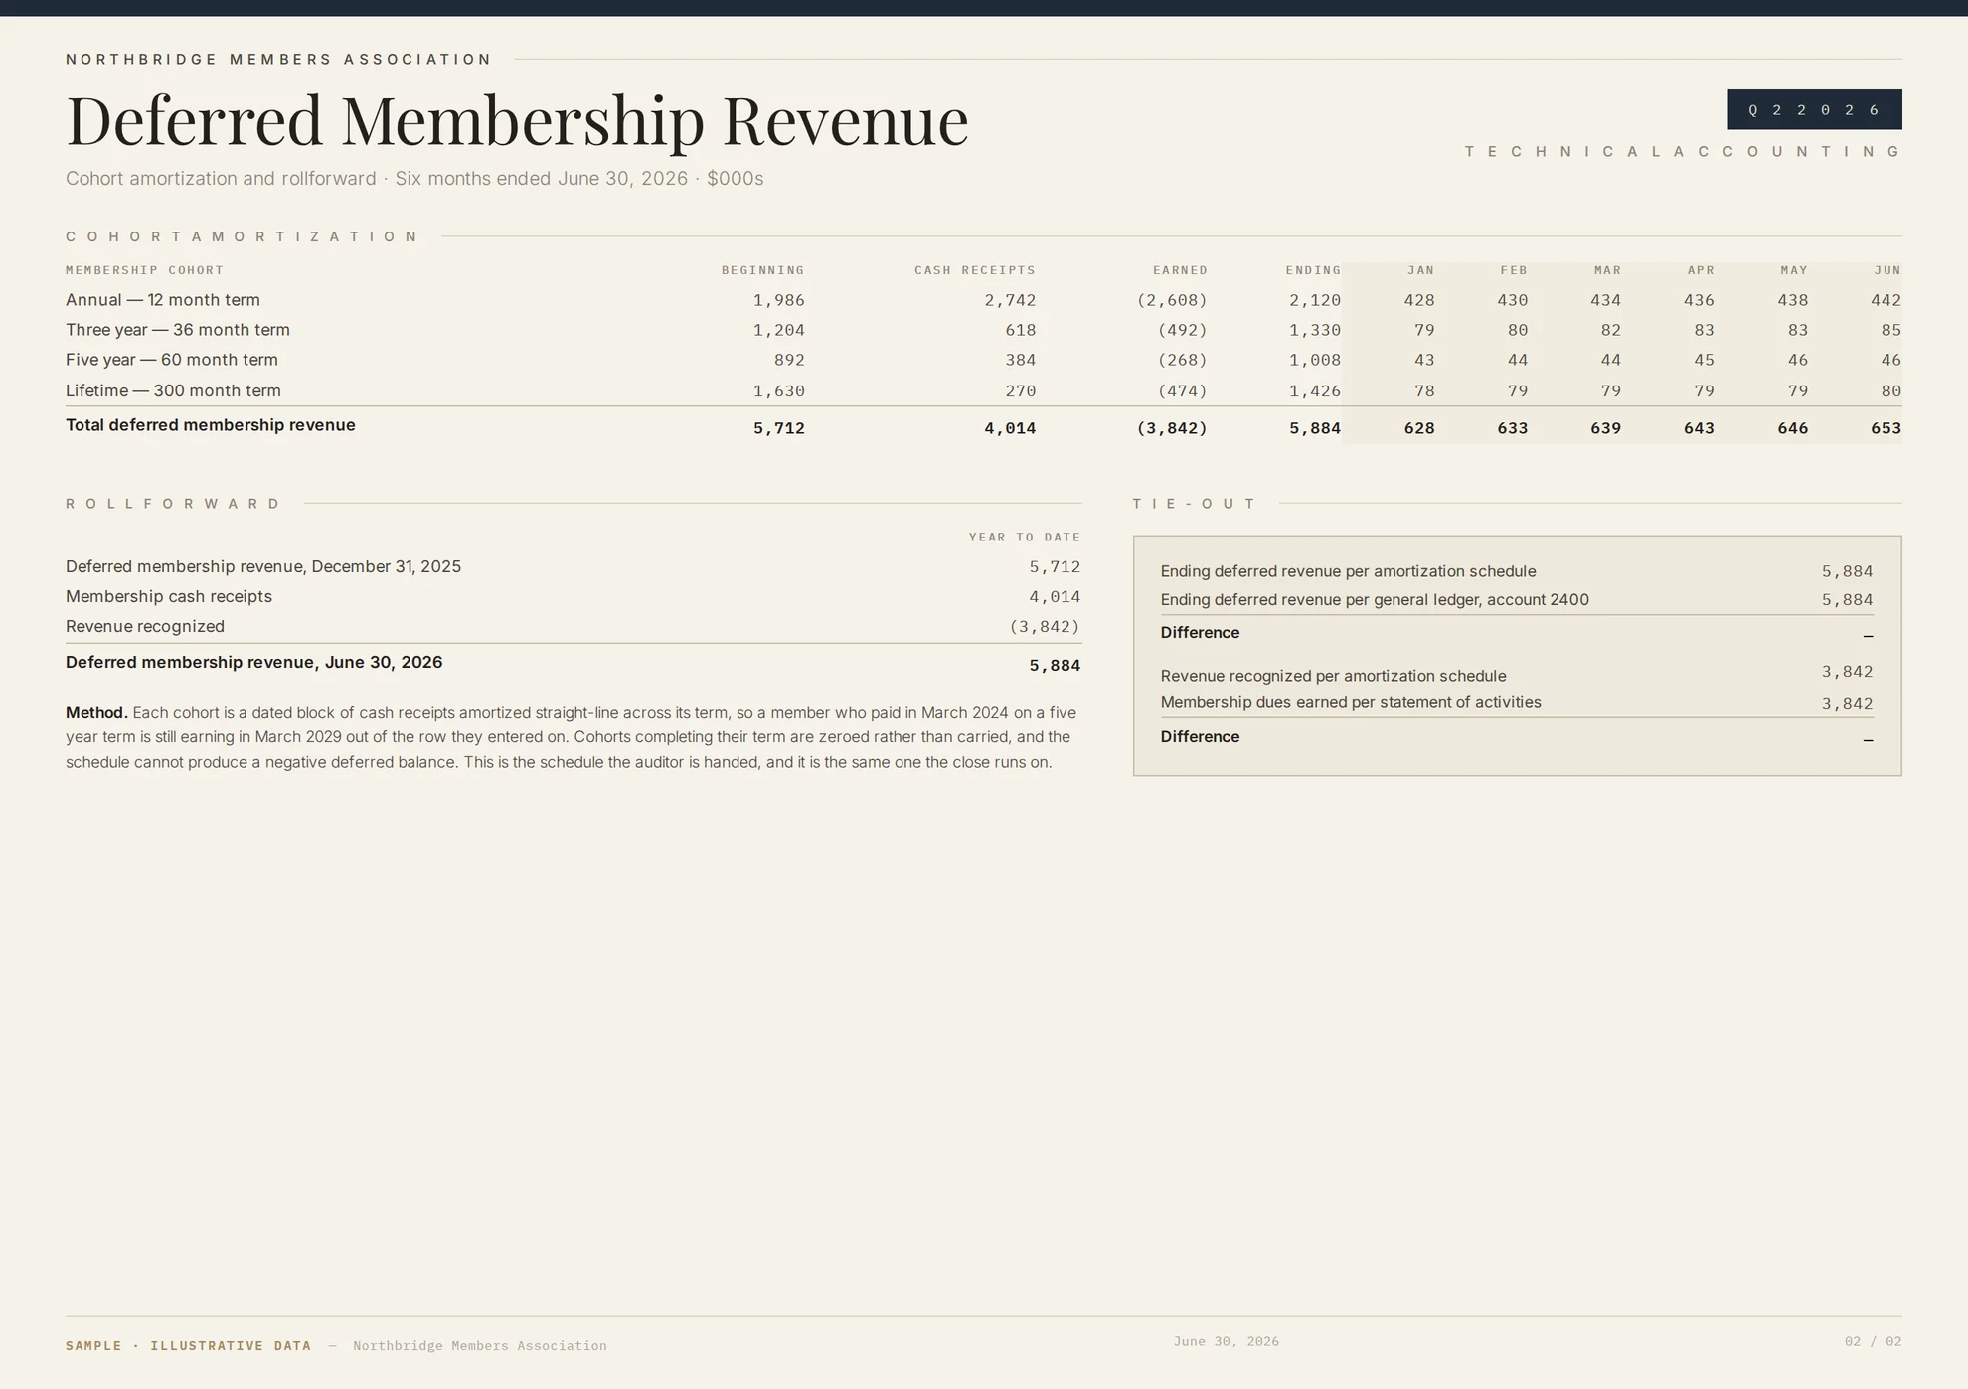Select "Ending deferred revenue per amortization schedule"

[1348, 571]
